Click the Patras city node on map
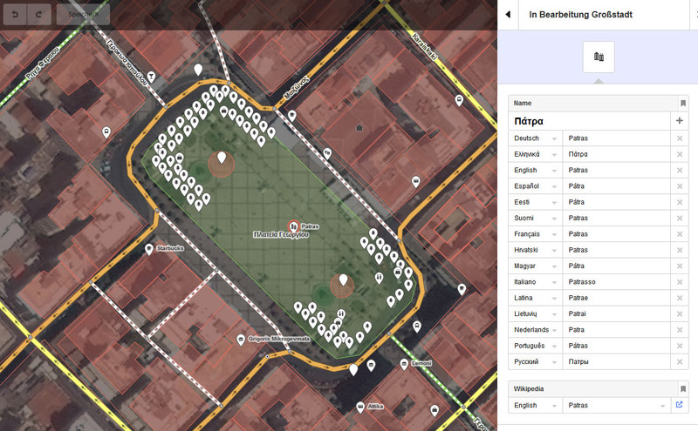Image resolution: width=698 pixels, height=431 pixels. (x=293, y=225)
